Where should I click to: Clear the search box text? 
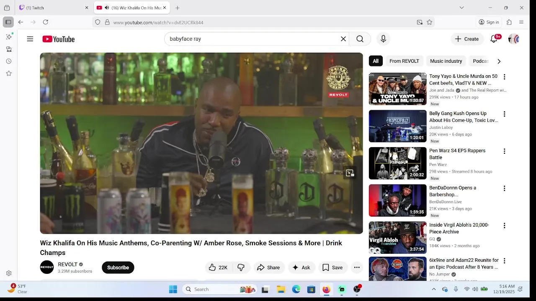pyautogui.click(x=343, y=39)
